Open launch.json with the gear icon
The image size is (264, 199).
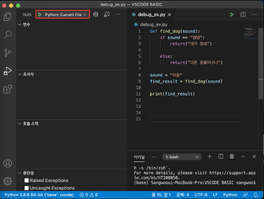click(x=96, y=14)
